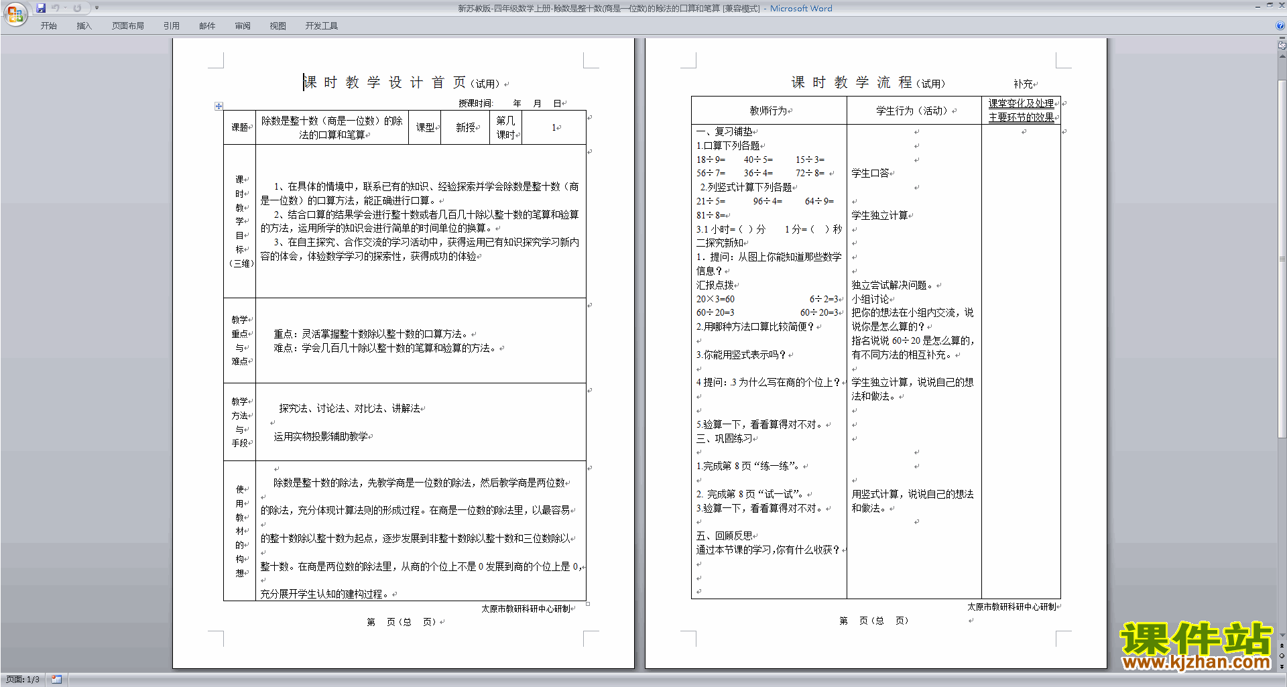Open the 开始 ribbon tab
The image size is (1287, 687).
pos(48,26)
